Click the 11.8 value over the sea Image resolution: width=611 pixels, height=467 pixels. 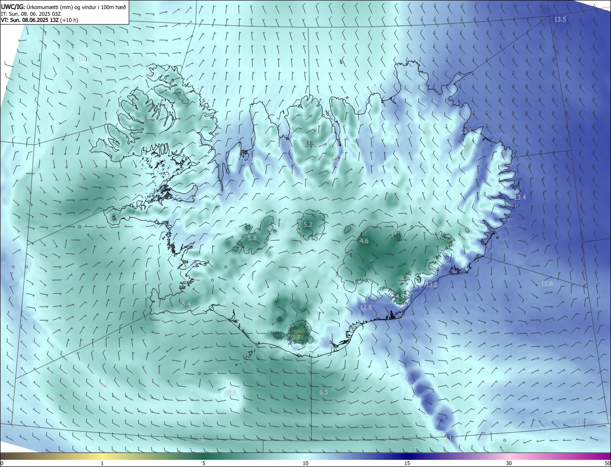[547, 284]
